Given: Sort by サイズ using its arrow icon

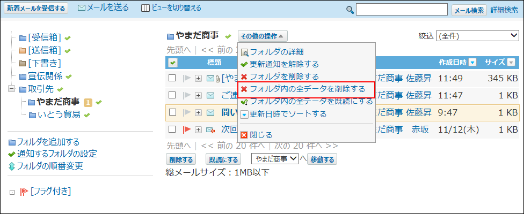Looking at the screenshot, I should 511,62.
